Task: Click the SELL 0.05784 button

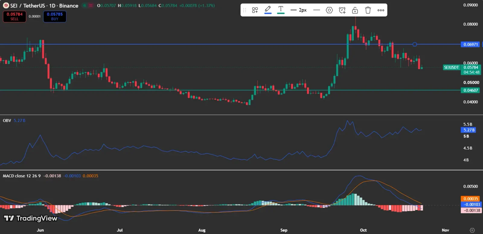Action: pyautogui.click(x=14, y=16)
